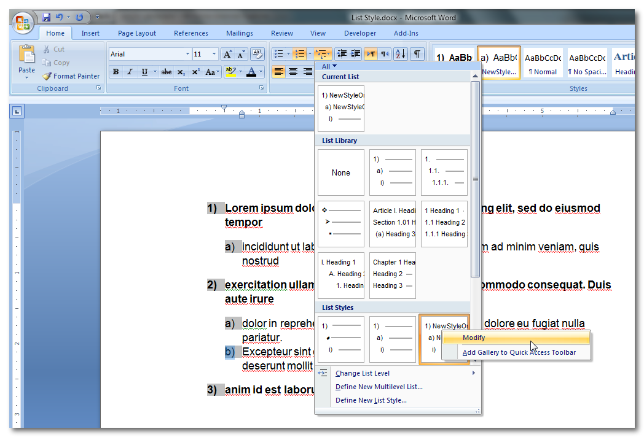
Task: Toggle Italic formatting
Action: [130, 72]
